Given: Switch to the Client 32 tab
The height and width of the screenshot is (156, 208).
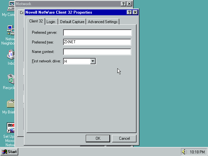Looking at the screenshot, I should pos(36,21).
